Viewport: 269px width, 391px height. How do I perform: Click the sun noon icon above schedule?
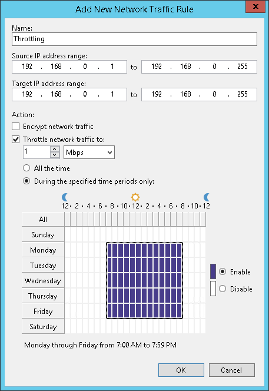(x=135, y=197)
